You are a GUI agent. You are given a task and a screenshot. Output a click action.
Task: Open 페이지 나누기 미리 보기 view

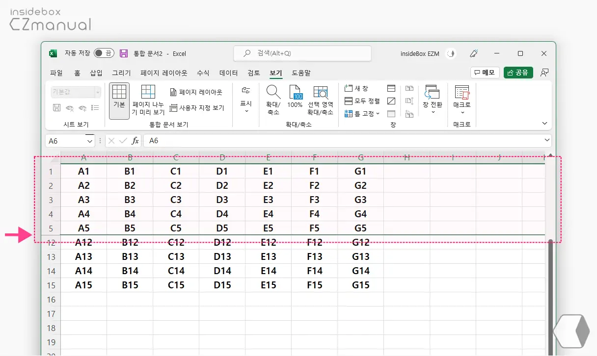(148, 101)
